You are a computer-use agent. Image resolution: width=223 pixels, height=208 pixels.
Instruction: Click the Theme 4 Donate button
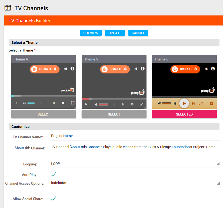point(45,69)
